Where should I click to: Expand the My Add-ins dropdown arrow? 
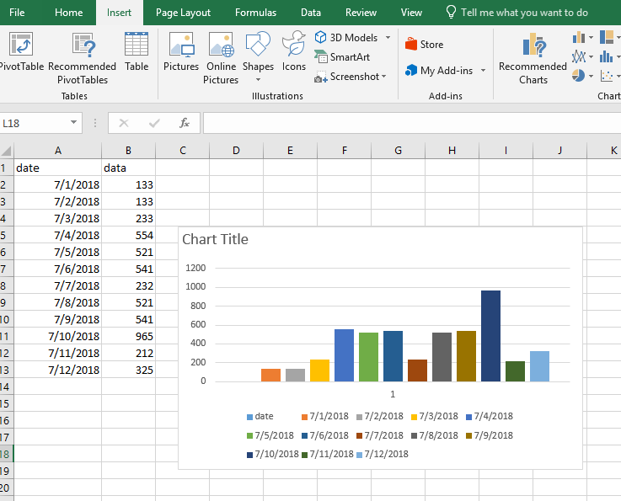click(x=483, y=71)
